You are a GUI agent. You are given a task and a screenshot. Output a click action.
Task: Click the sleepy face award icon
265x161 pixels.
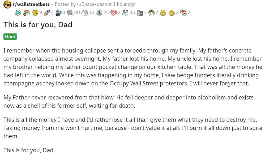[85, 12]
